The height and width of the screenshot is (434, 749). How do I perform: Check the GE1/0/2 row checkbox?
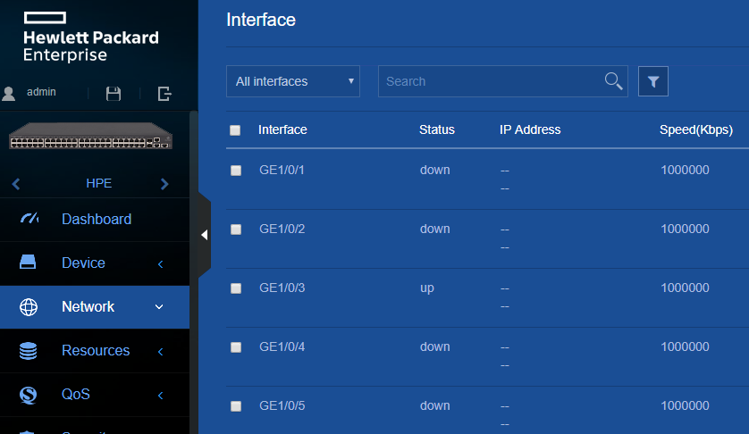pyautogui.click(x=236, y=230)
